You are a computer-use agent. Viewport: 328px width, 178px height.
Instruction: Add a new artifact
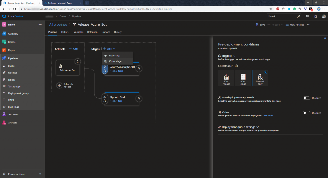coord(73,49)
